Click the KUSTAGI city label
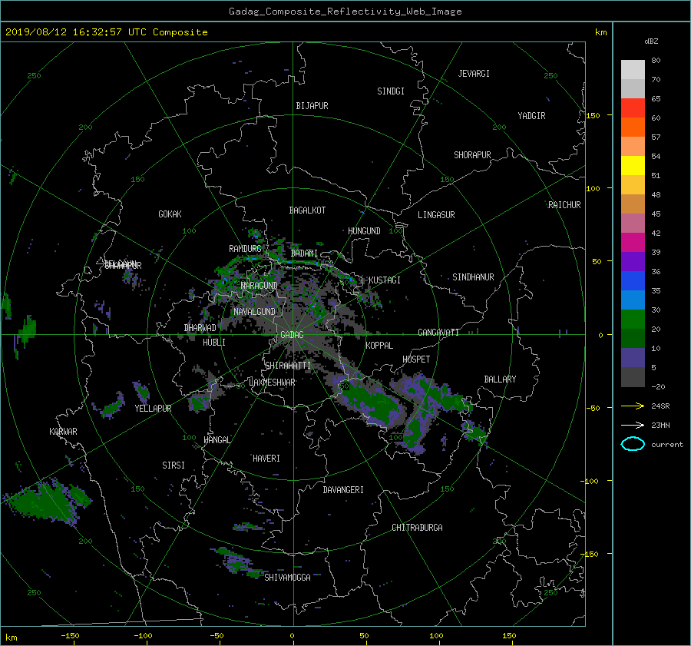This screenshot has height=646, width=691. click(x=385, y=280)
